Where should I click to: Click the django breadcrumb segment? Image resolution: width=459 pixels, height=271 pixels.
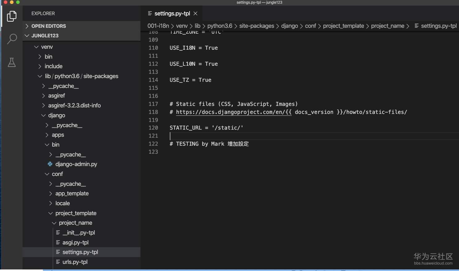(x=289, y=26)
